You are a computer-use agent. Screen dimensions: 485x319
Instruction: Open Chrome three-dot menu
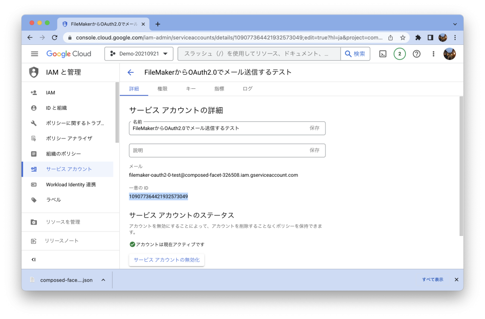[455, 38]
